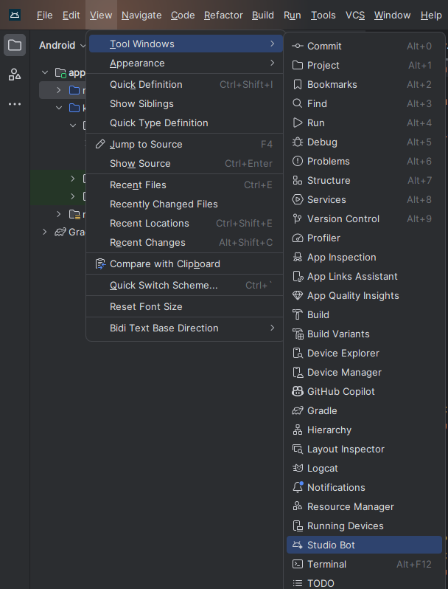
Task: Open the Tool Windows submenu entry
Action: point(186,44)
